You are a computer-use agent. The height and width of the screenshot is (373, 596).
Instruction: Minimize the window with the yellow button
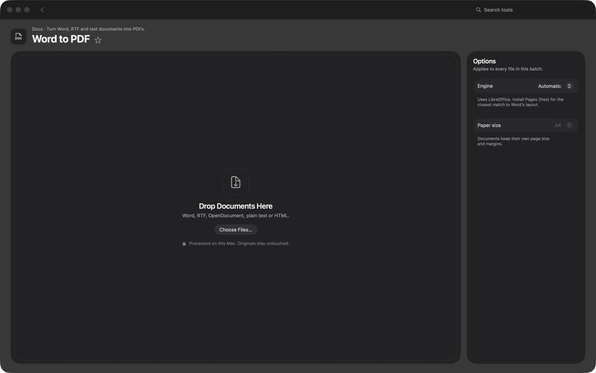(x=18, y=10)
